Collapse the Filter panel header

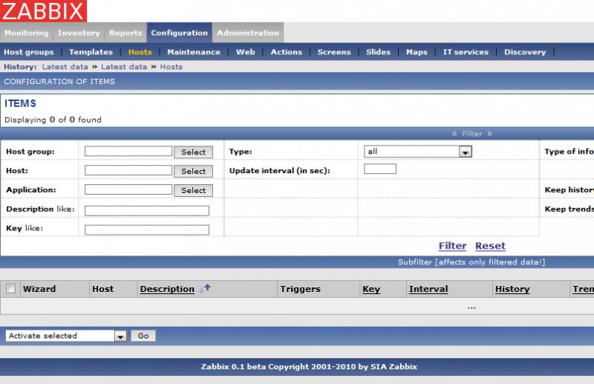pyautogui.click(x=471, y=134)
